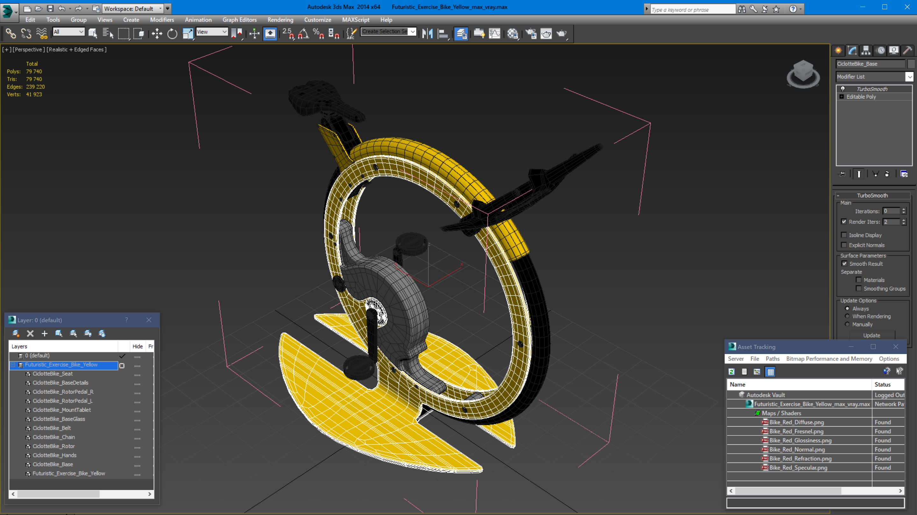
Task: Select the Scale transform tool
Action: tap(188, 33)
